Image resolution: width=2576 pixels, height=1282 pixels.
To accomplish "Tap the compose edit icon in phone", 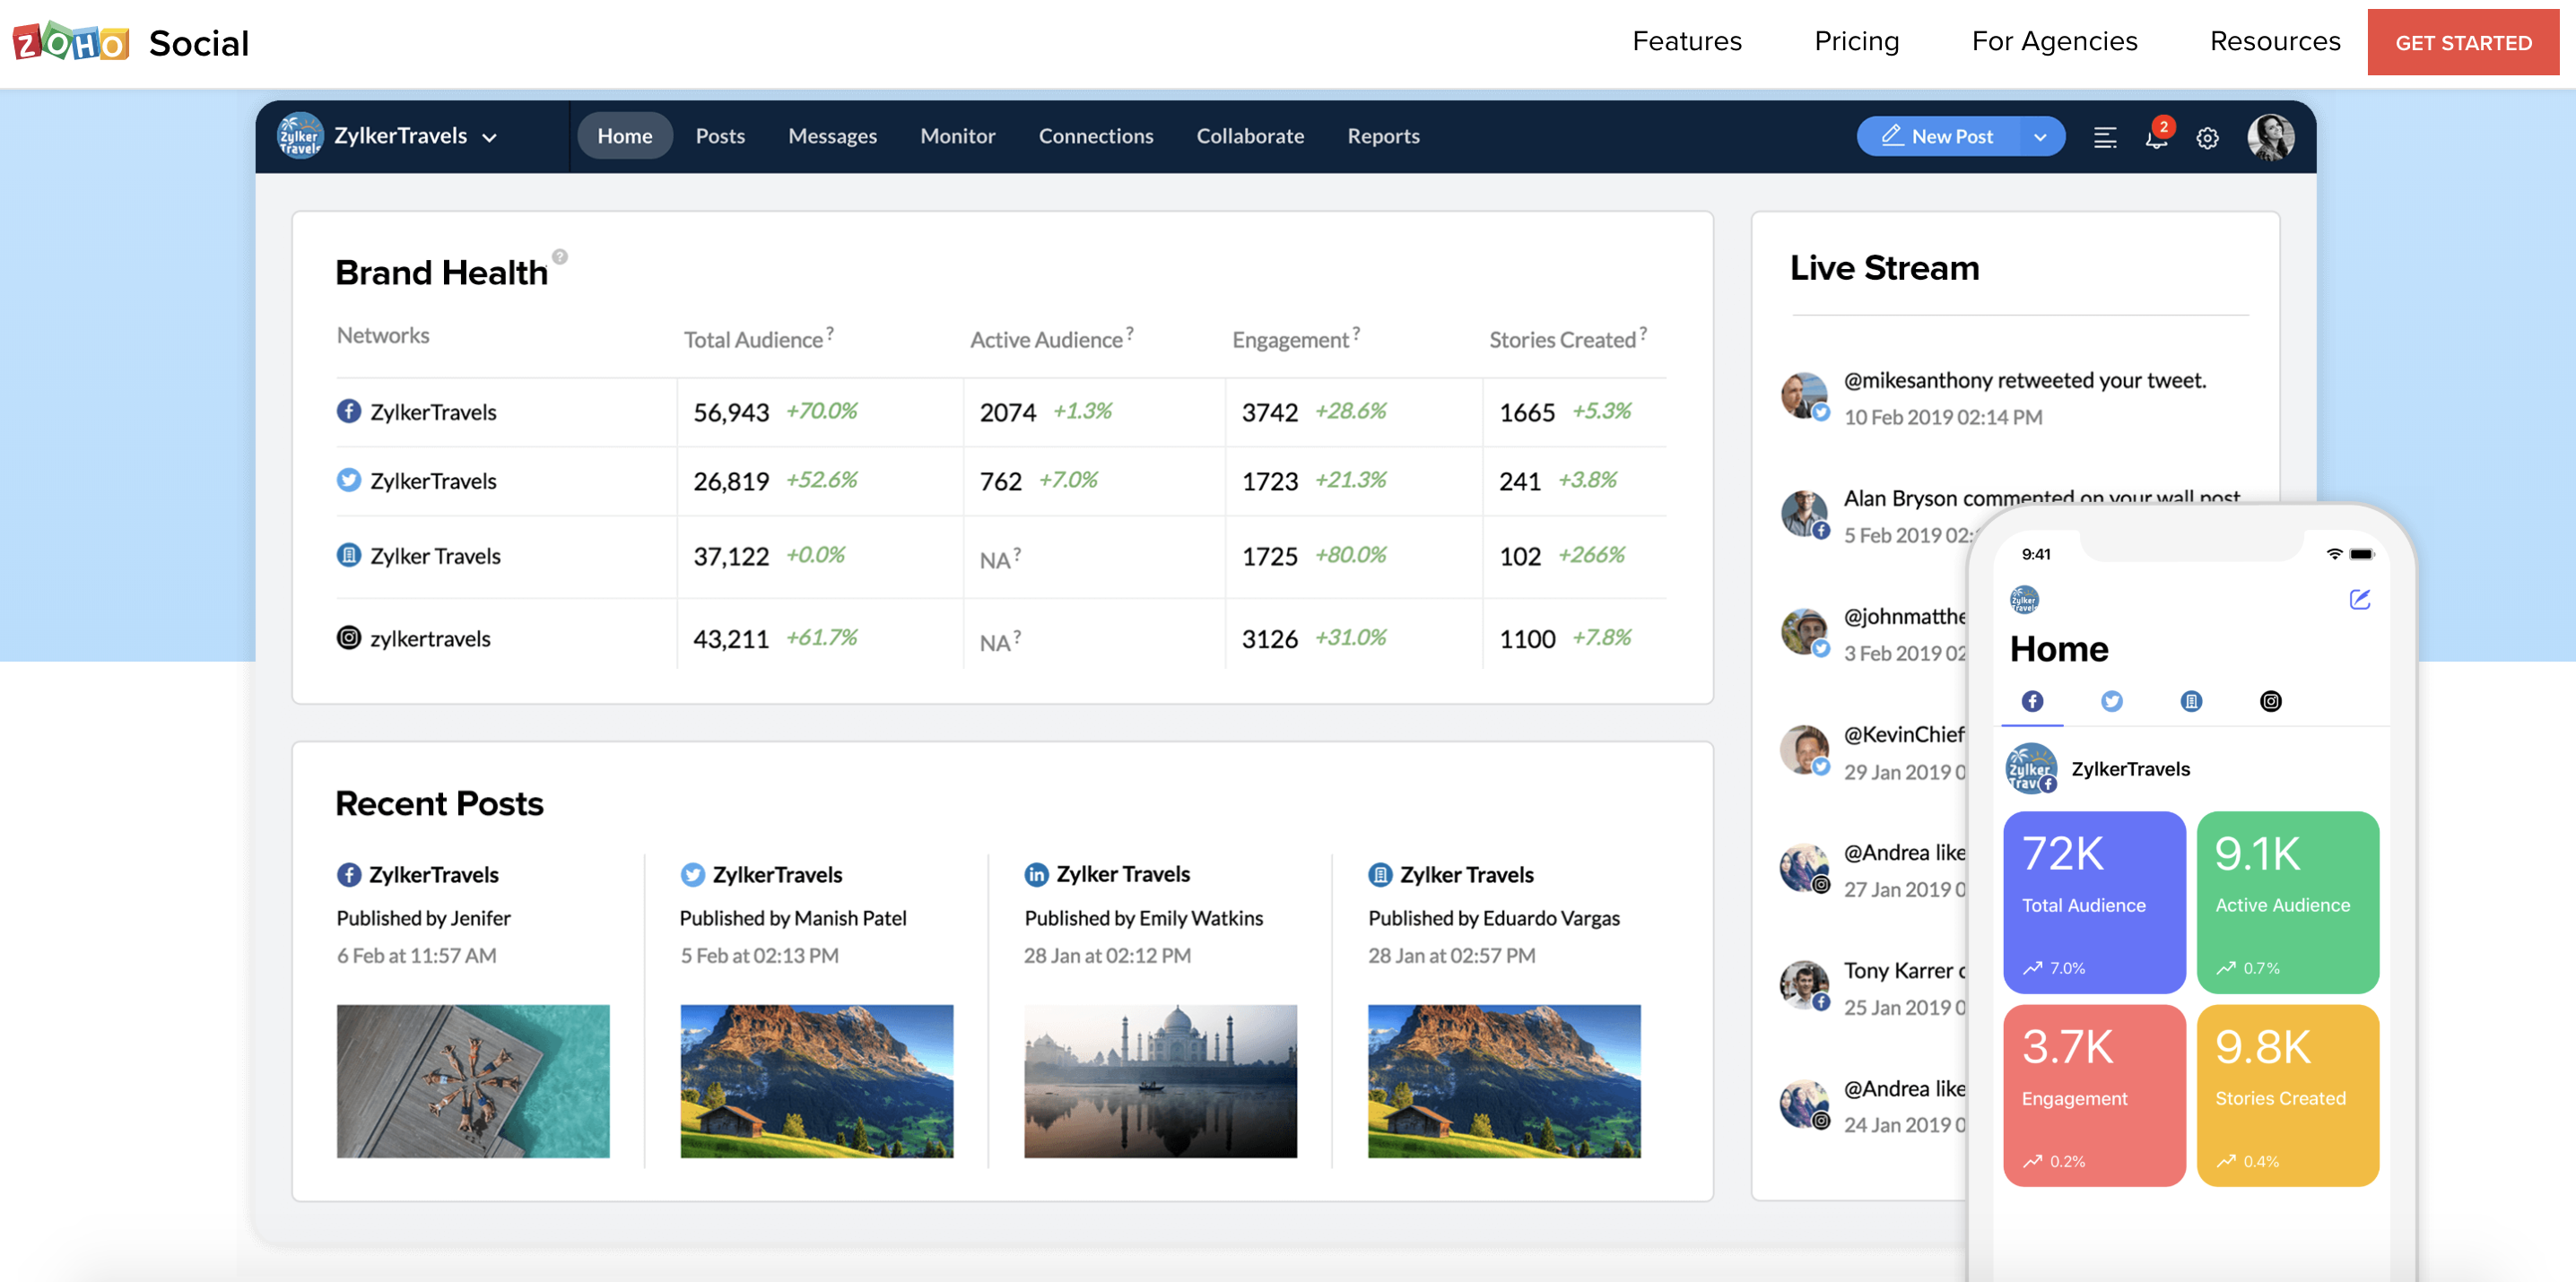I will tap(2360, 599).
